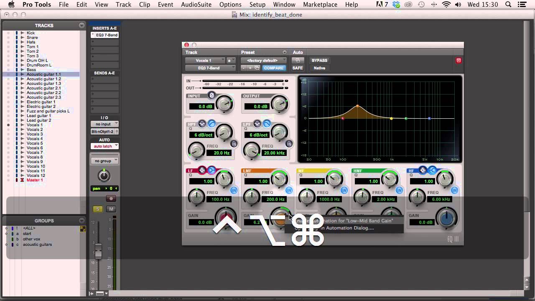Open the insert position 'a' dropdown
Screen dimensions: 535x301
tap(231, 61)
